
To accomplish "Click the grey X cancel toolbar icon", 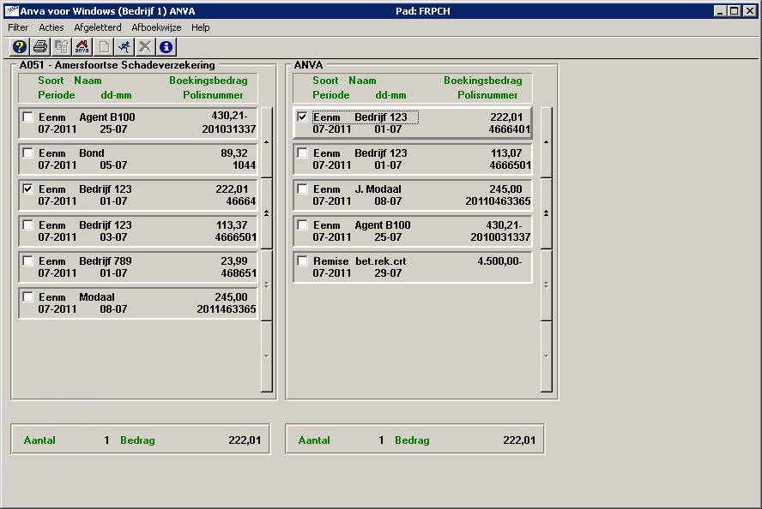I will [x=147, y=46].
